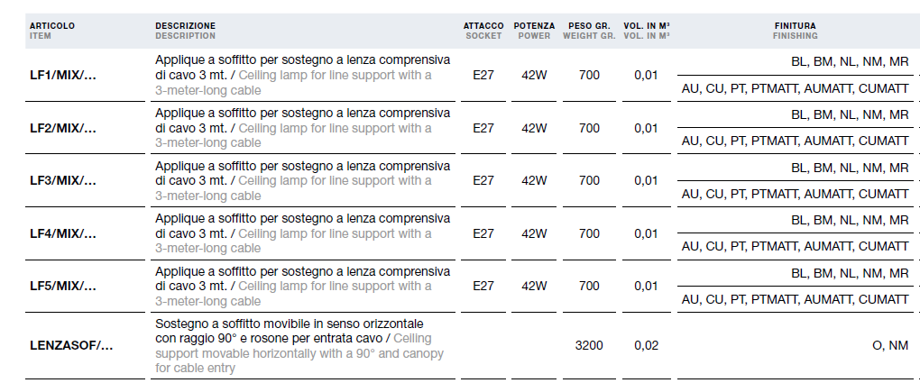Click the O, NM finishing cell
920x383 pixels.
890,345
